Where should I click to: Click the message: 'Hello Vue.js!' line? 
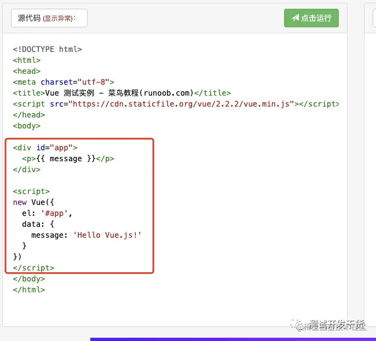pyautogui.click(x=86, y=235)
